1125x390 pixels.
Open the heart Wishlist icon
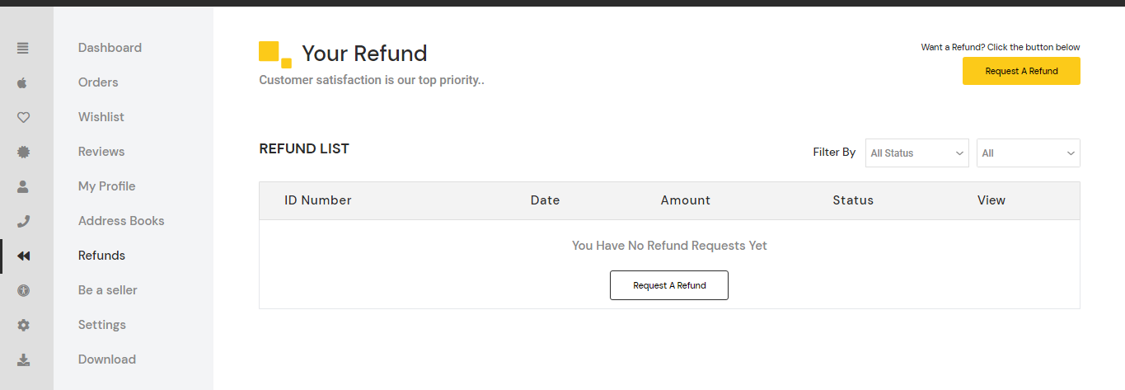tap(23, 117)
